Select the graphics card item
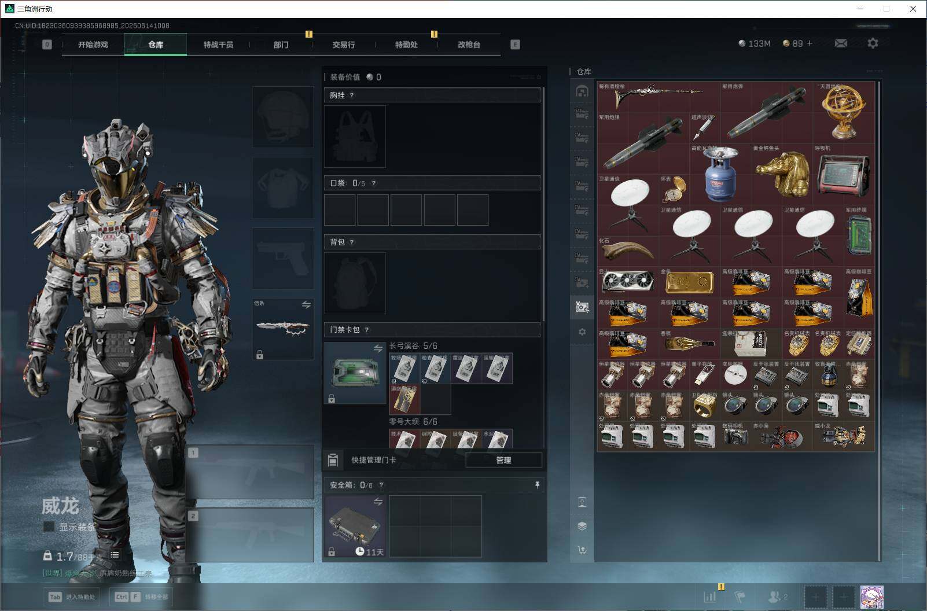 coord(628,282)
